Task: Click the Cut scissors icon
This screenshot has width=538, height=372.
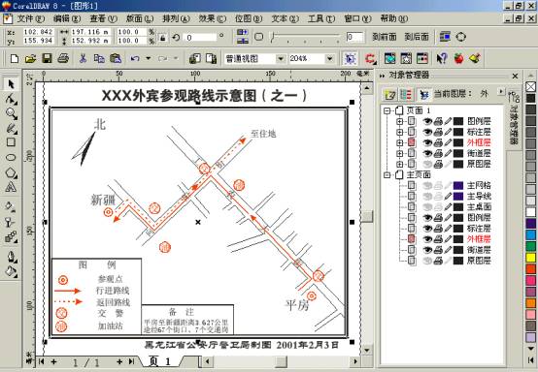Action: click(x=83, y=58)
